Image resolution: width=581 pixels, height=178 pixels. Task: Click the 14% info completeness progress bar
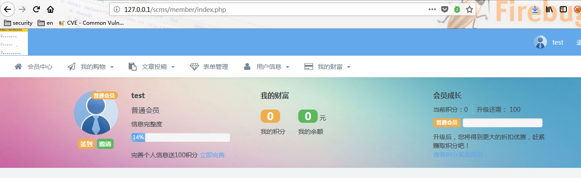(181, 137)
